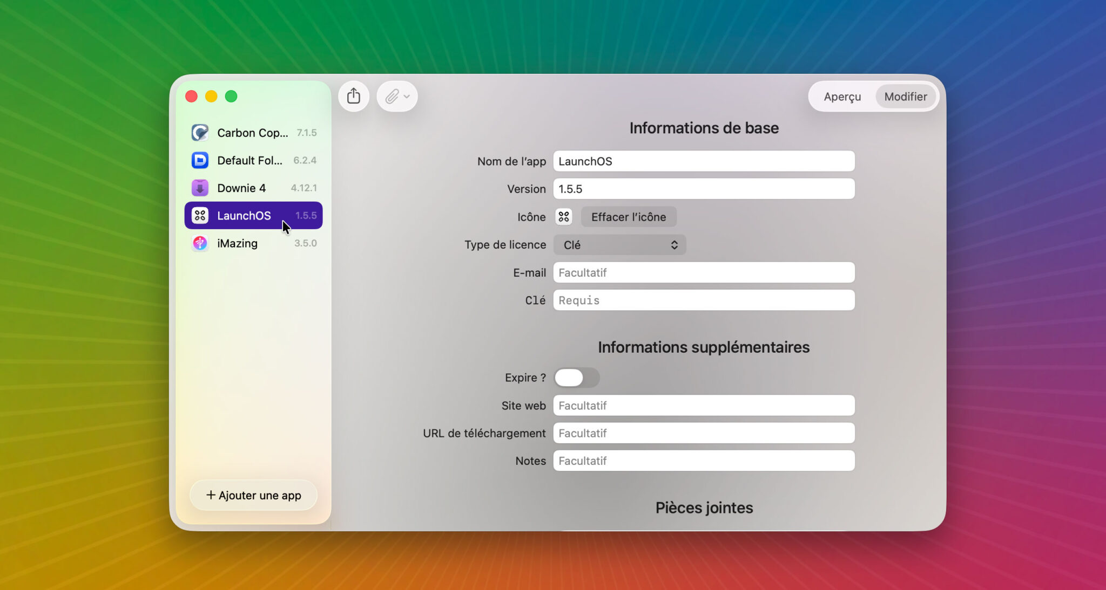Open the paperclip attachment menu
Viewport: 1106px width, 590px height.
pyautogui.click(x=397, y=97)
